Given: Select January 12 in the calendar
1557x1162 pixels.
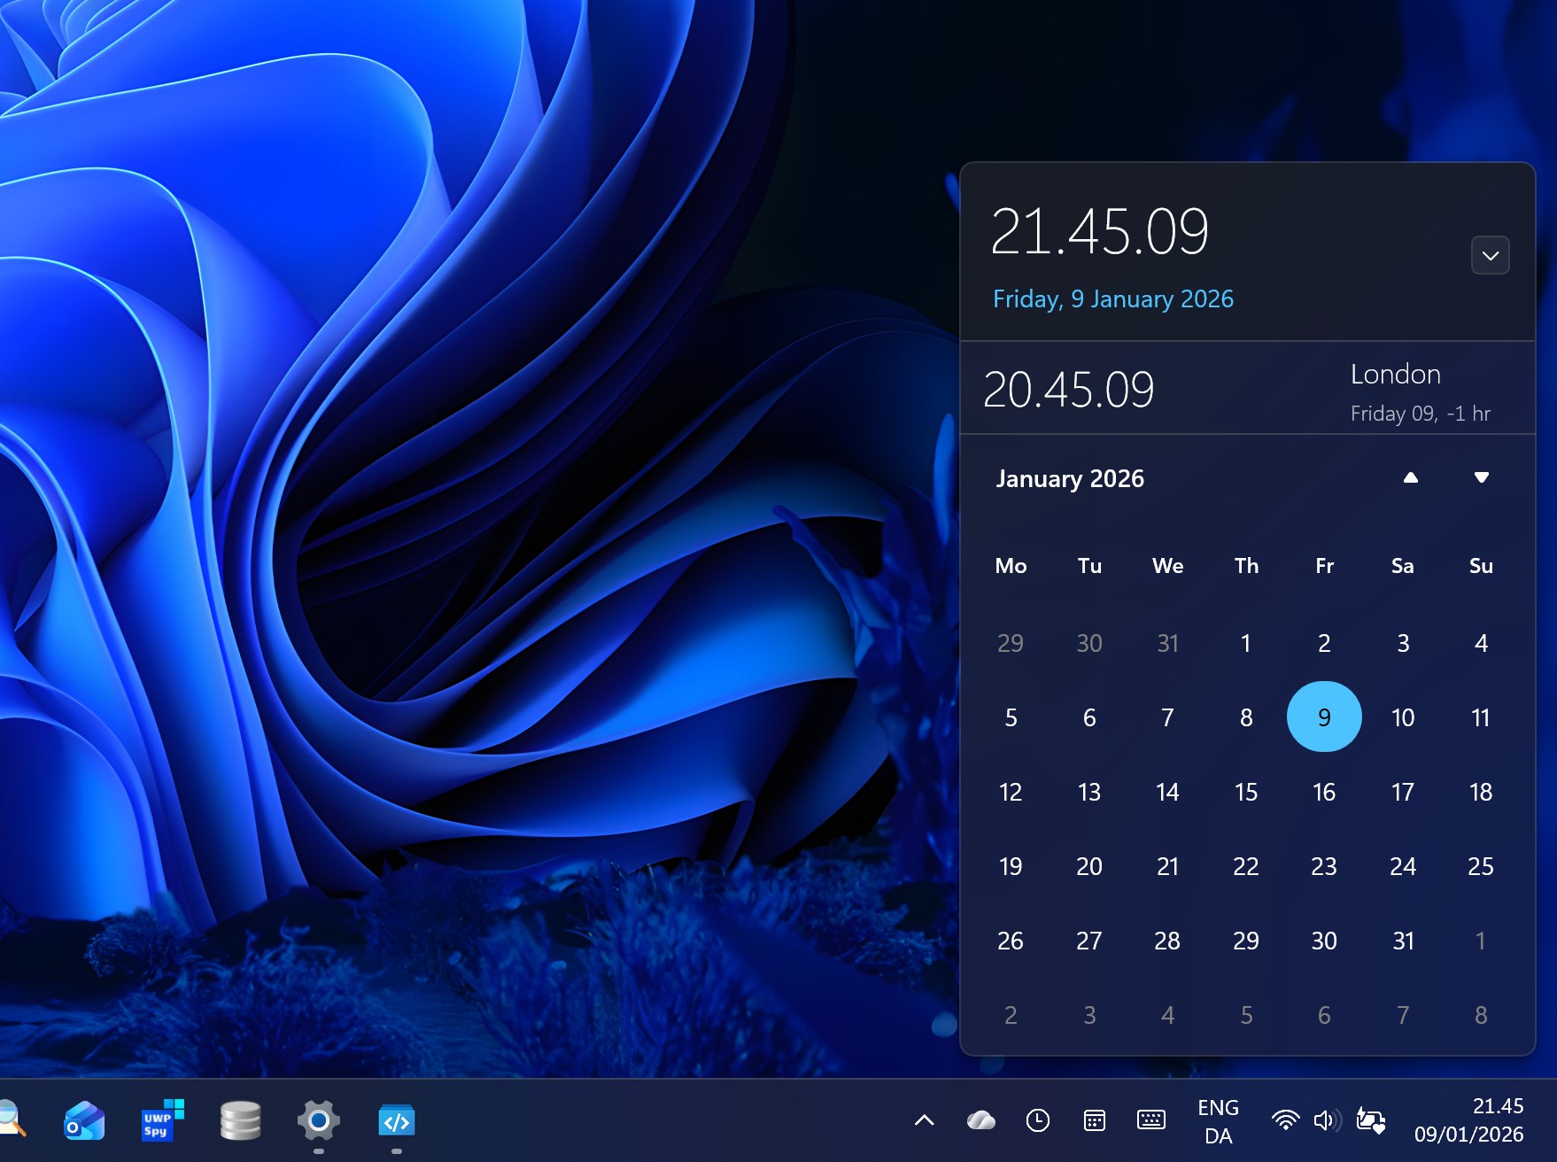Looking at the screenshot, I should click(x=1011, y=792).
